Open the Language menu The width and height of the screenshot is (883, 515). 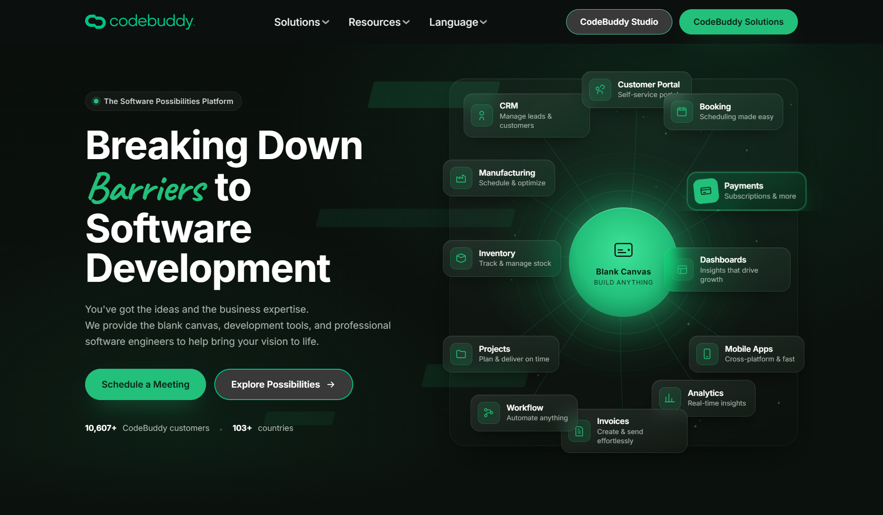458,22
